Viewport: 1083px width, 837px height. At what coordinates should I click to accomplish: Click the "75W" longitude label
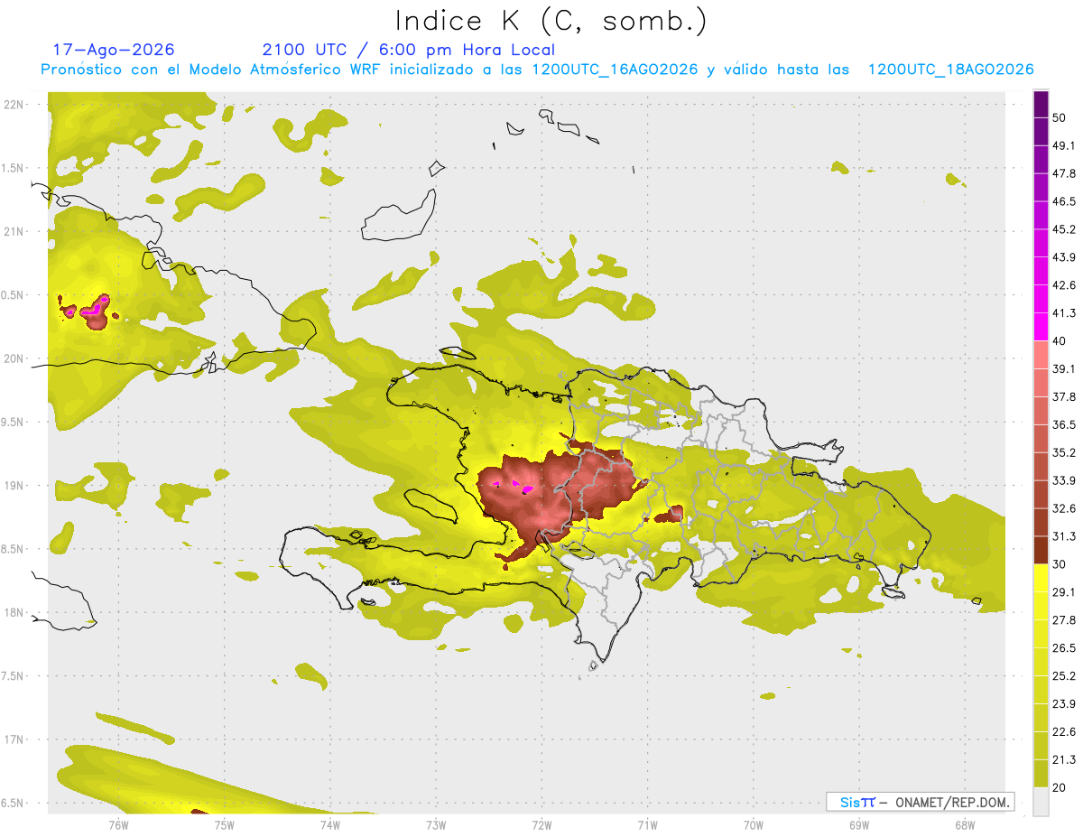tap(225, 825)
